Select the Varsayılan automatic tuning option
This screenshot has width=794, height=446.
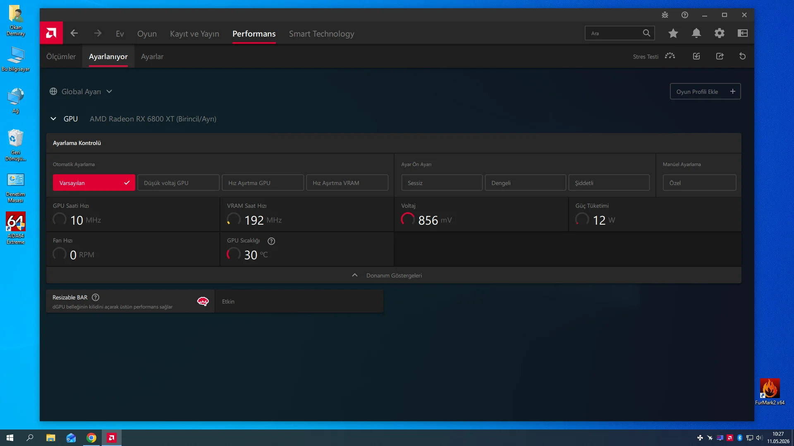[x=94, y=183]
